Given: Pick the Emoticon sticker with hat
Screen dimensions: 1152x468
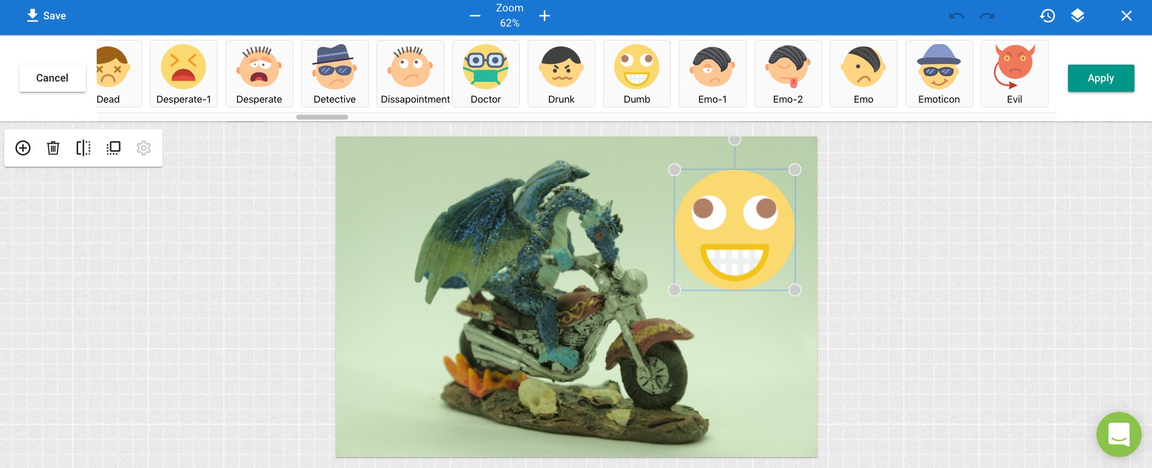Looking at the screenshot, I should pyautogui.click(x=939, y=74).
